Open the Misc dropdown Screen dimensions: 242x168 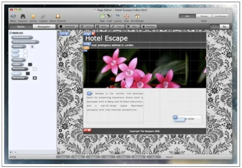pos(133,27)
